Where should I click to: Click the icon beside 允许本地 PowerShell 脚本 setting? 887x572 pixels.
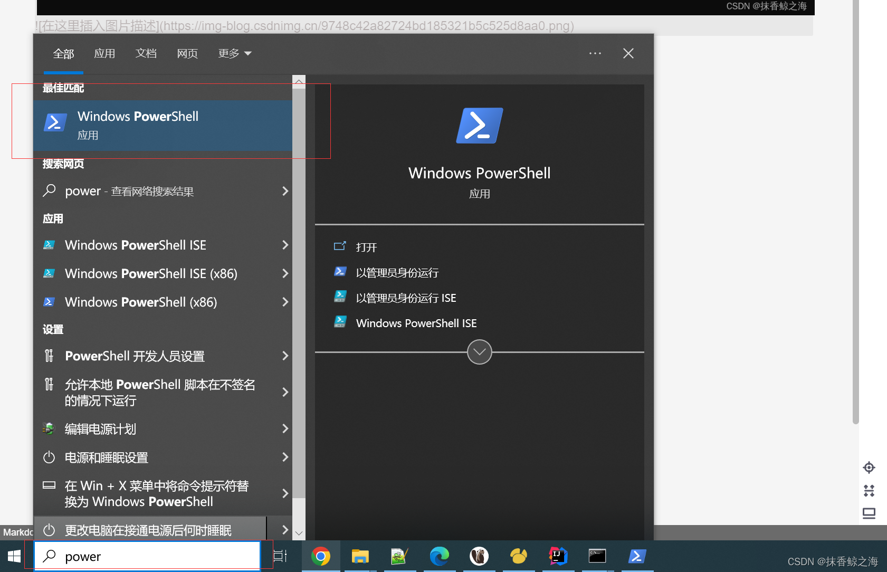point(49,384)
